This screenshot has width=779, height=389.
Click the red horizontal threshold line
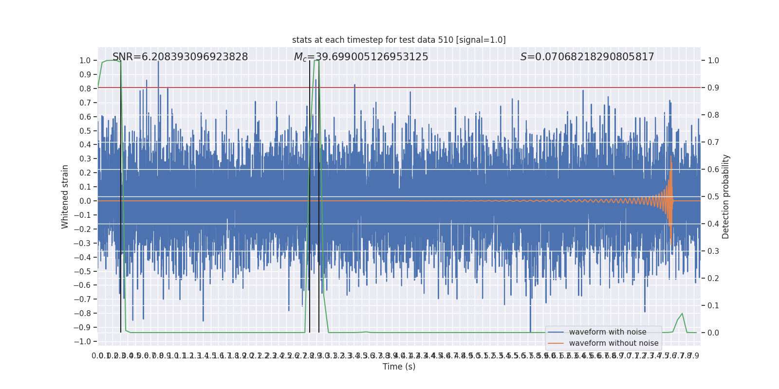pyautogui.click(x=399, y=88)
